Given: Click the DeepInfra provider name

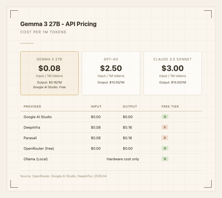Looking at the screenshot, I should (x=32, y=128).
